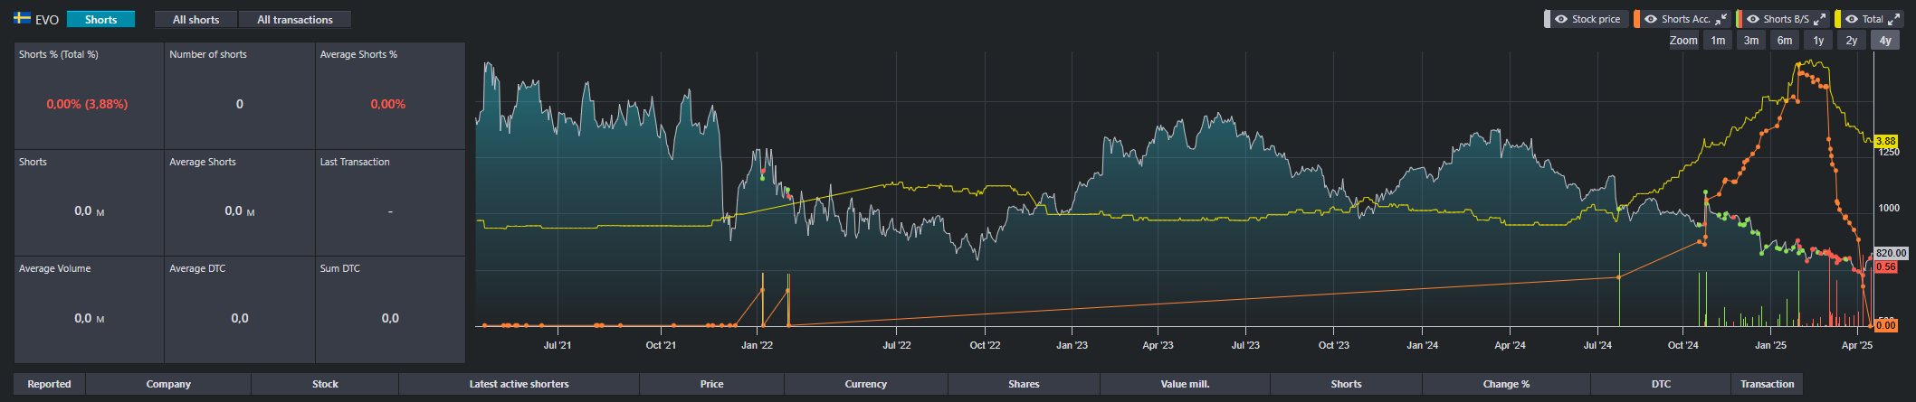This screenshot has height=402, width=1916.
Task: Zoom chart to 1y range
Action: point(1818,41)
